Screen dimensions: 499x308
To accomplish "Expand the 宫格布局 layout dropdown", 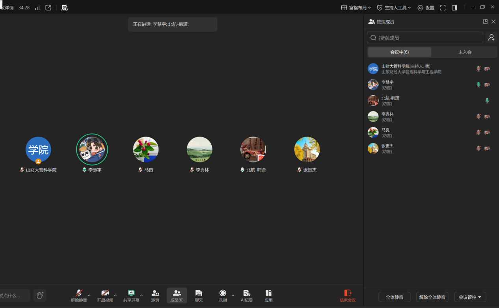I will pyautogui.click(x=356, y=8).
